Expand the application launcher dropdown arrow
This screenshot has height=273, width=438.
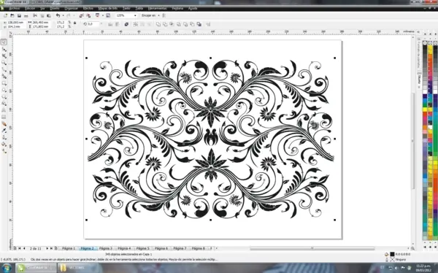click(x=102, y=15)
